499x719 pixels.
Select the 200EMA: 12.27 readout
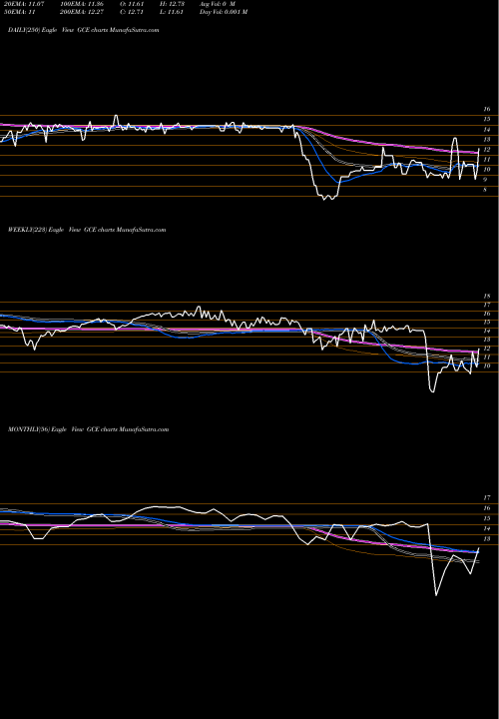coord(82,12)
